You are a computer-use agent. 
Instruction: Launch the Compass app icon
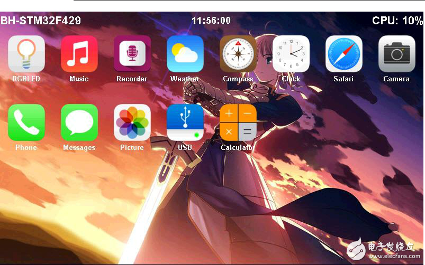click(238, 54)
